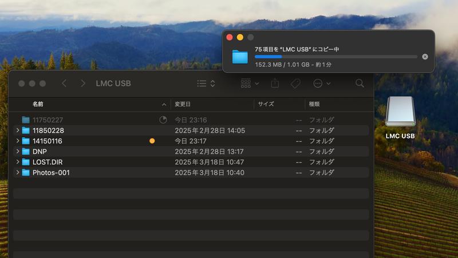Select folder icon of 11750227

pyautogui.click(x=26, y=120)
